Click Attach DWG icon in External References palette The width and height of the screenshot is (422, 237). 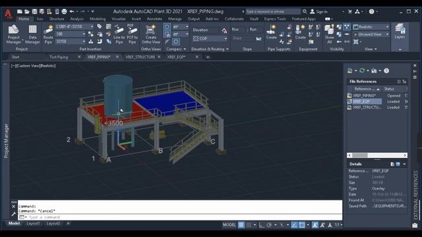click(x=350, y=70)
